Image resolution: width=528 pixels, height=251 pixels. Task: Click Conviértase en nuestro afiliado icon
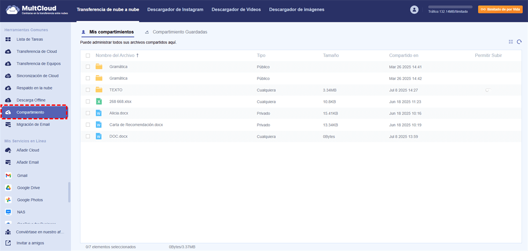[x=8, y=232]
